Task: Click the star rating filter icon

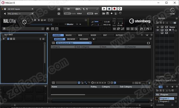Action: 92,83
